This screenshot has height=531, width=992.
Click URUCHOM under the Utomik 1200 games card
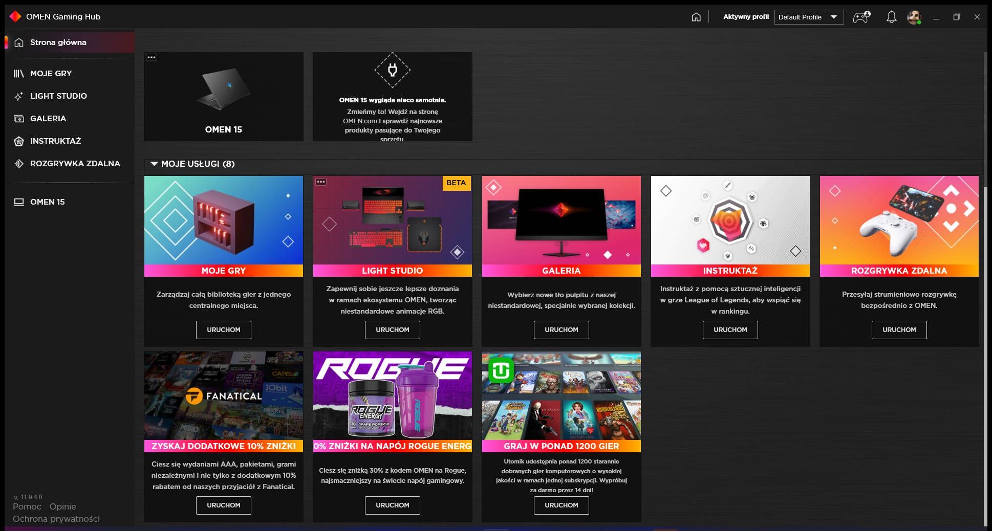(x=562, y=505)
